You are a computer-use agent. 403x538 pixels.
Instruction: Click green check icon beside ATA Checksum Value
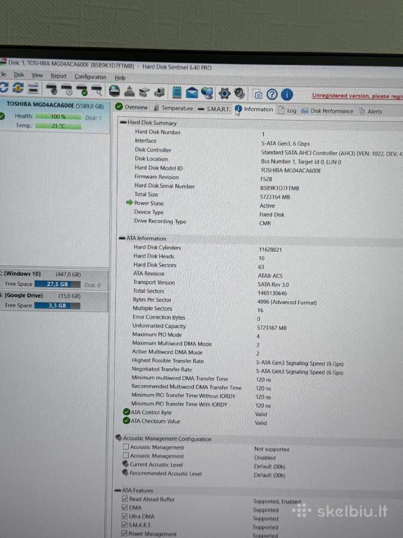(x=127, y=421)
